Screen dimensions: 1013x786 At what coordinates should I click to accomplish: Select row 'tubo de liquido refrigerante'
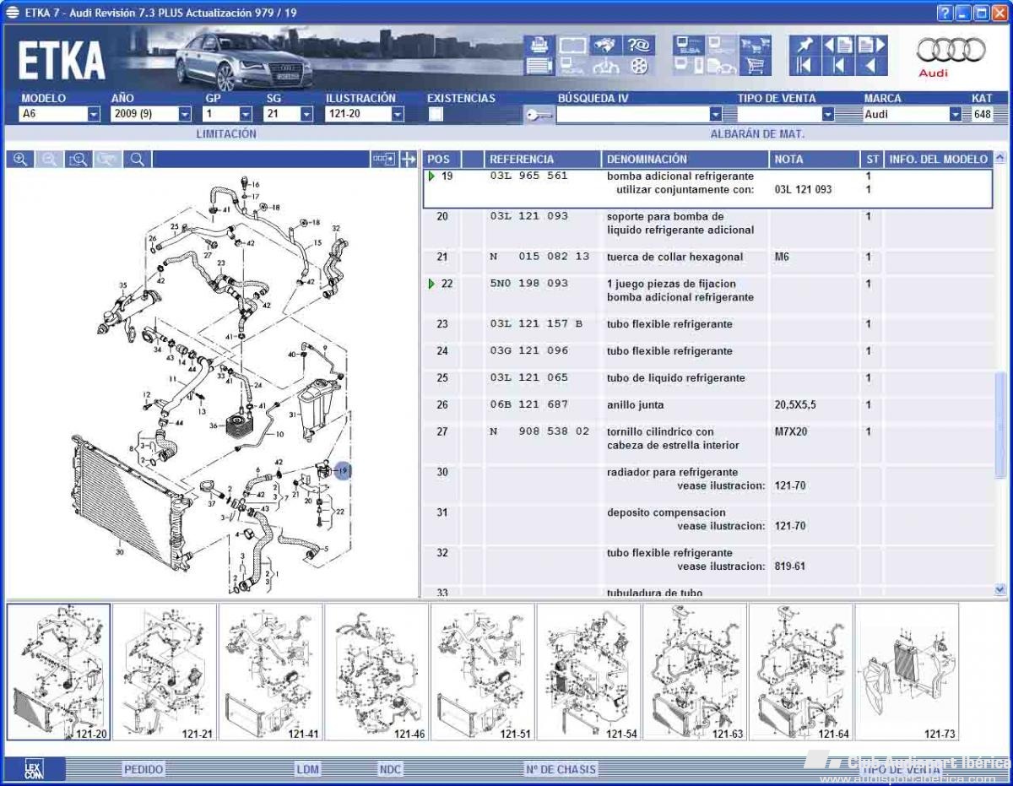[707, 378]
